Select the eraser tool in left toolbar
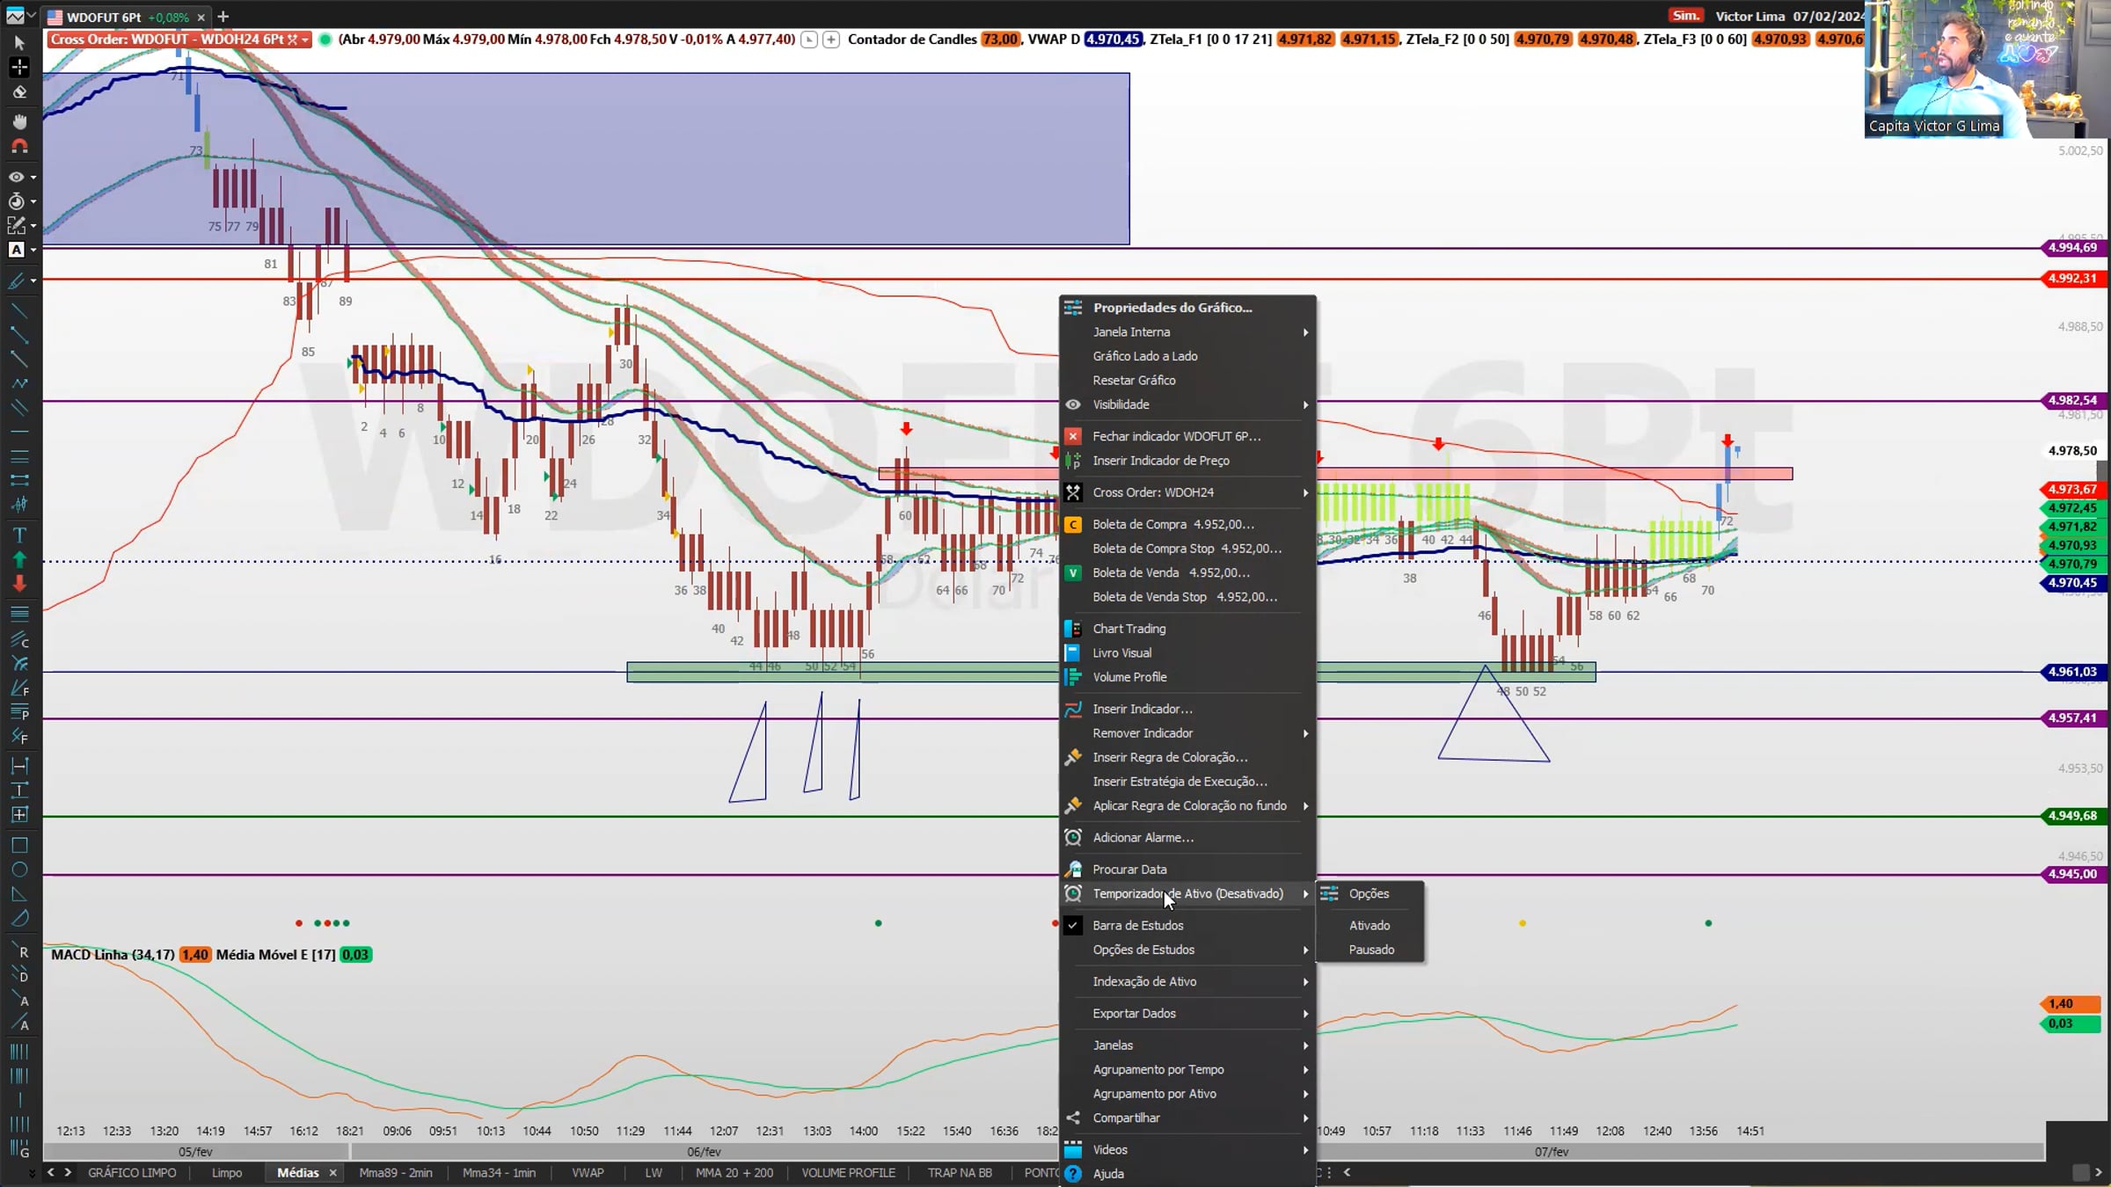 click(x=19, y=92)
